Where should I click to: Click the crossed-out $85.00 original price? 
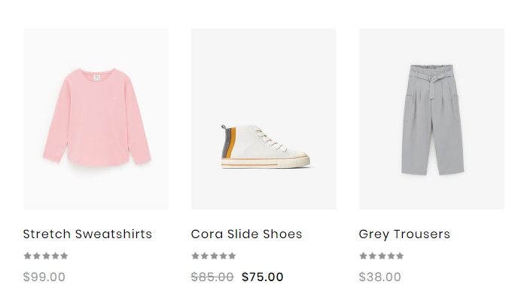(212, 277)
